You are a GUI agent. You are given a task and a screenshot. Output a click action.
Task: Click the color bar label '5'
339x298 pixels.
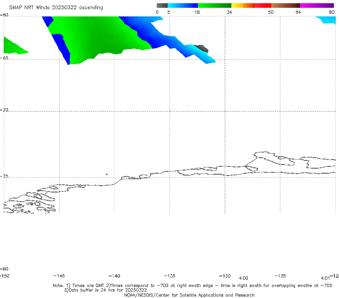(x=169, y=12)
